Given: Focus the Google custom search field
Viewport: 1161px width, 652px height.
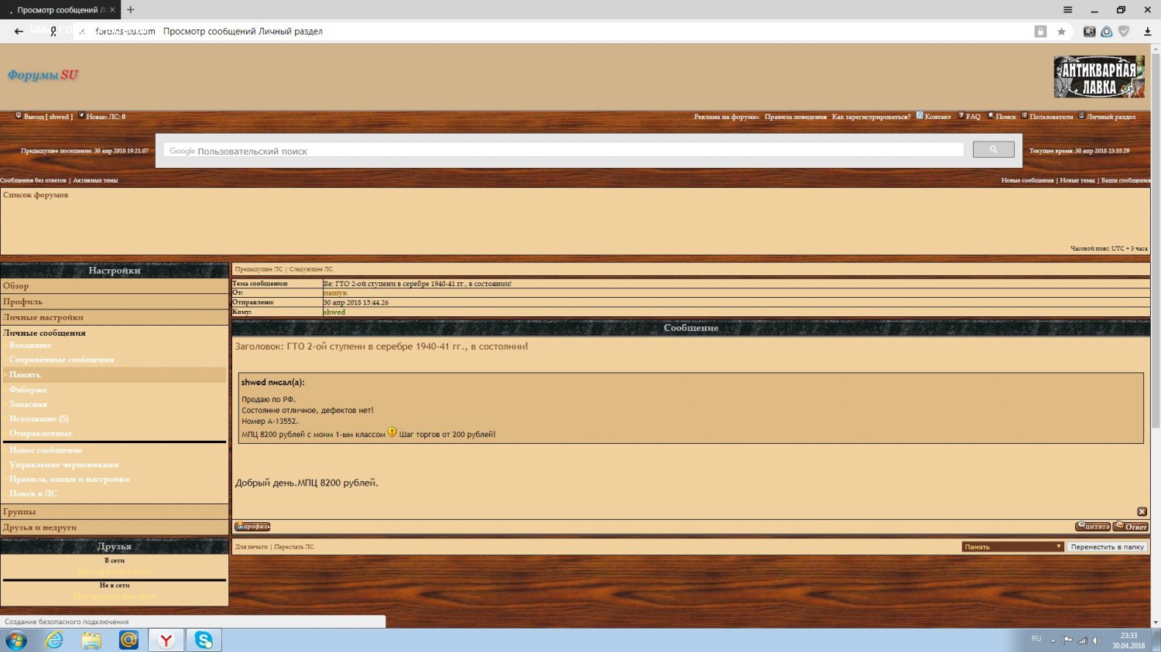Looking at the screenshot, I should [563, 151].
